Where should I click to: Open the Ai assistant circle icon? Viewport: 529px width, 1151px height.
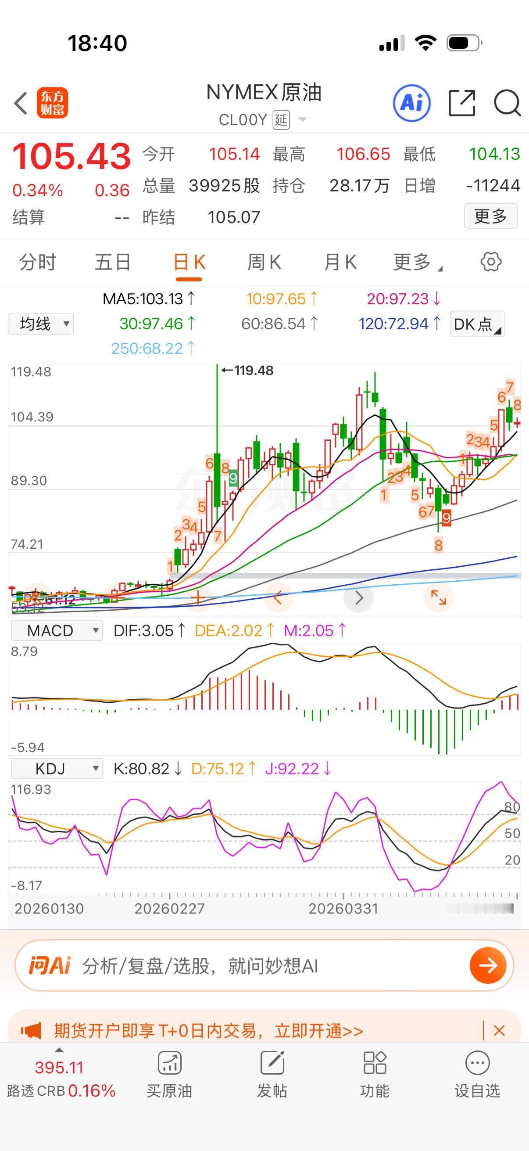[x=411, y=103]
